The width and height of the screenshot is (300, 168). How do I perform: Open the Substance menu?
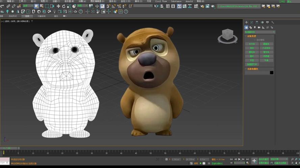pos(176,1)
